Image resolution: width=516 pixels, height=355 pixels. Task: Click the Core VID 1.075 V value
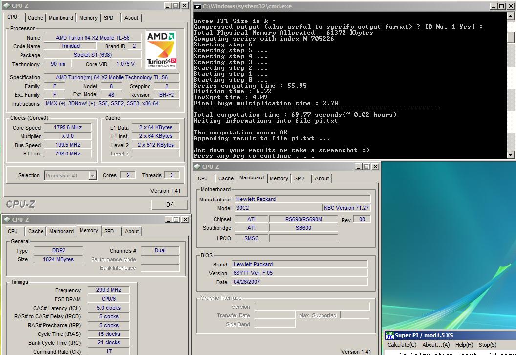(126, 64)
